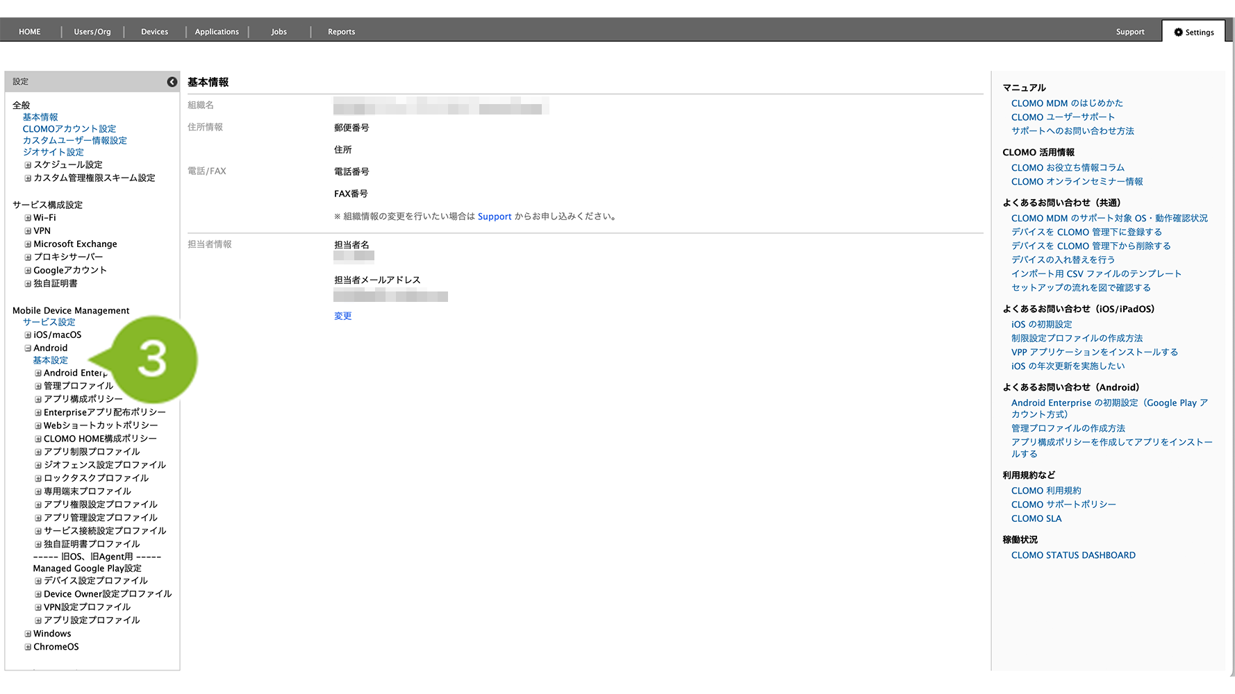The height and width of the screenshot is (694, 1235).
Task: Open the Android 基本設定 link
Action: (51, 360)
